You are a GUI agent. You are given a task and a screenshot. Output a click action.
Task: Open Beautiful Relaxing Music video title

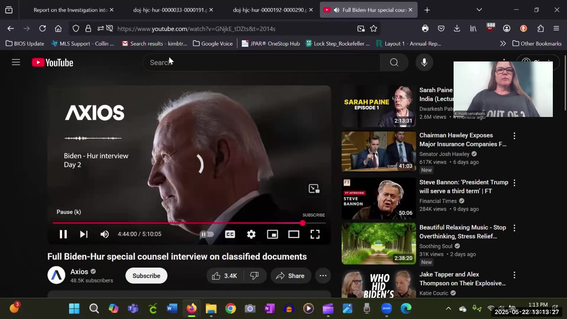click(x=462, y=232)
